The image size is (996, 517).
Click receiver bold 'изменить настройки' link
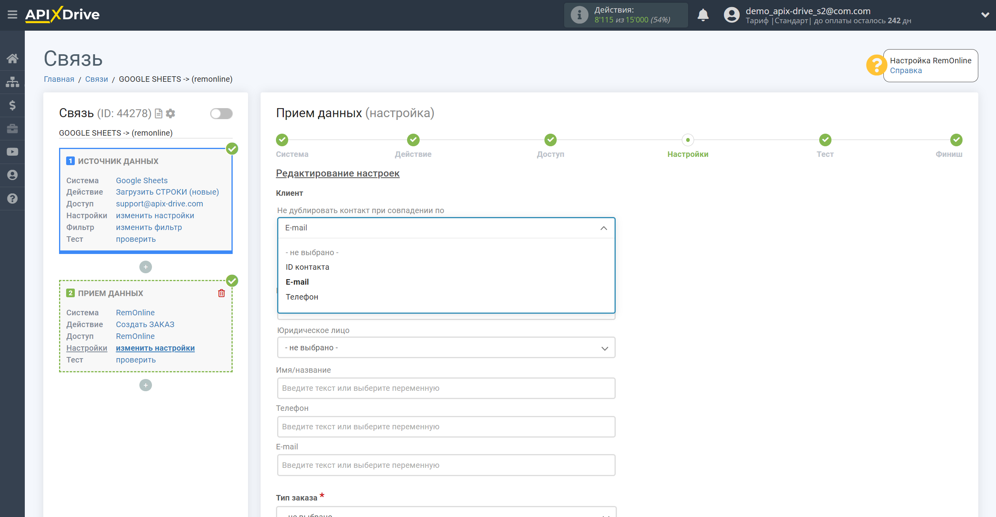coord(155,348)
